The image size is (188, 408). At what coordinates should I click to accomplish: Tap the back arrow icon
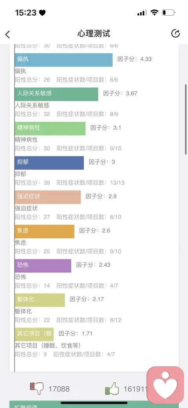pos(7,34)
